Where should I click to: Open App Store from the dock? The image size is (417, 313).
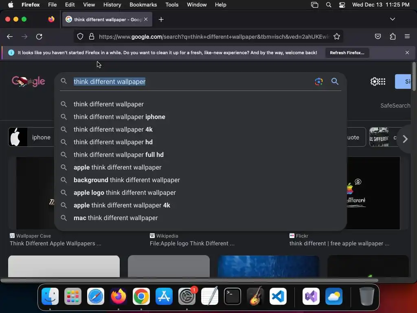pos(164,296)
